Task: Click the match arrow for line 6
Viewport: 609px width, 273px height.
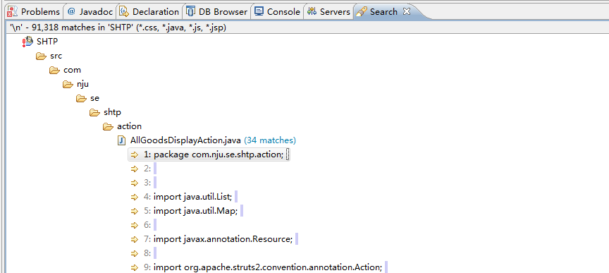Action: (x=135, y=225)
